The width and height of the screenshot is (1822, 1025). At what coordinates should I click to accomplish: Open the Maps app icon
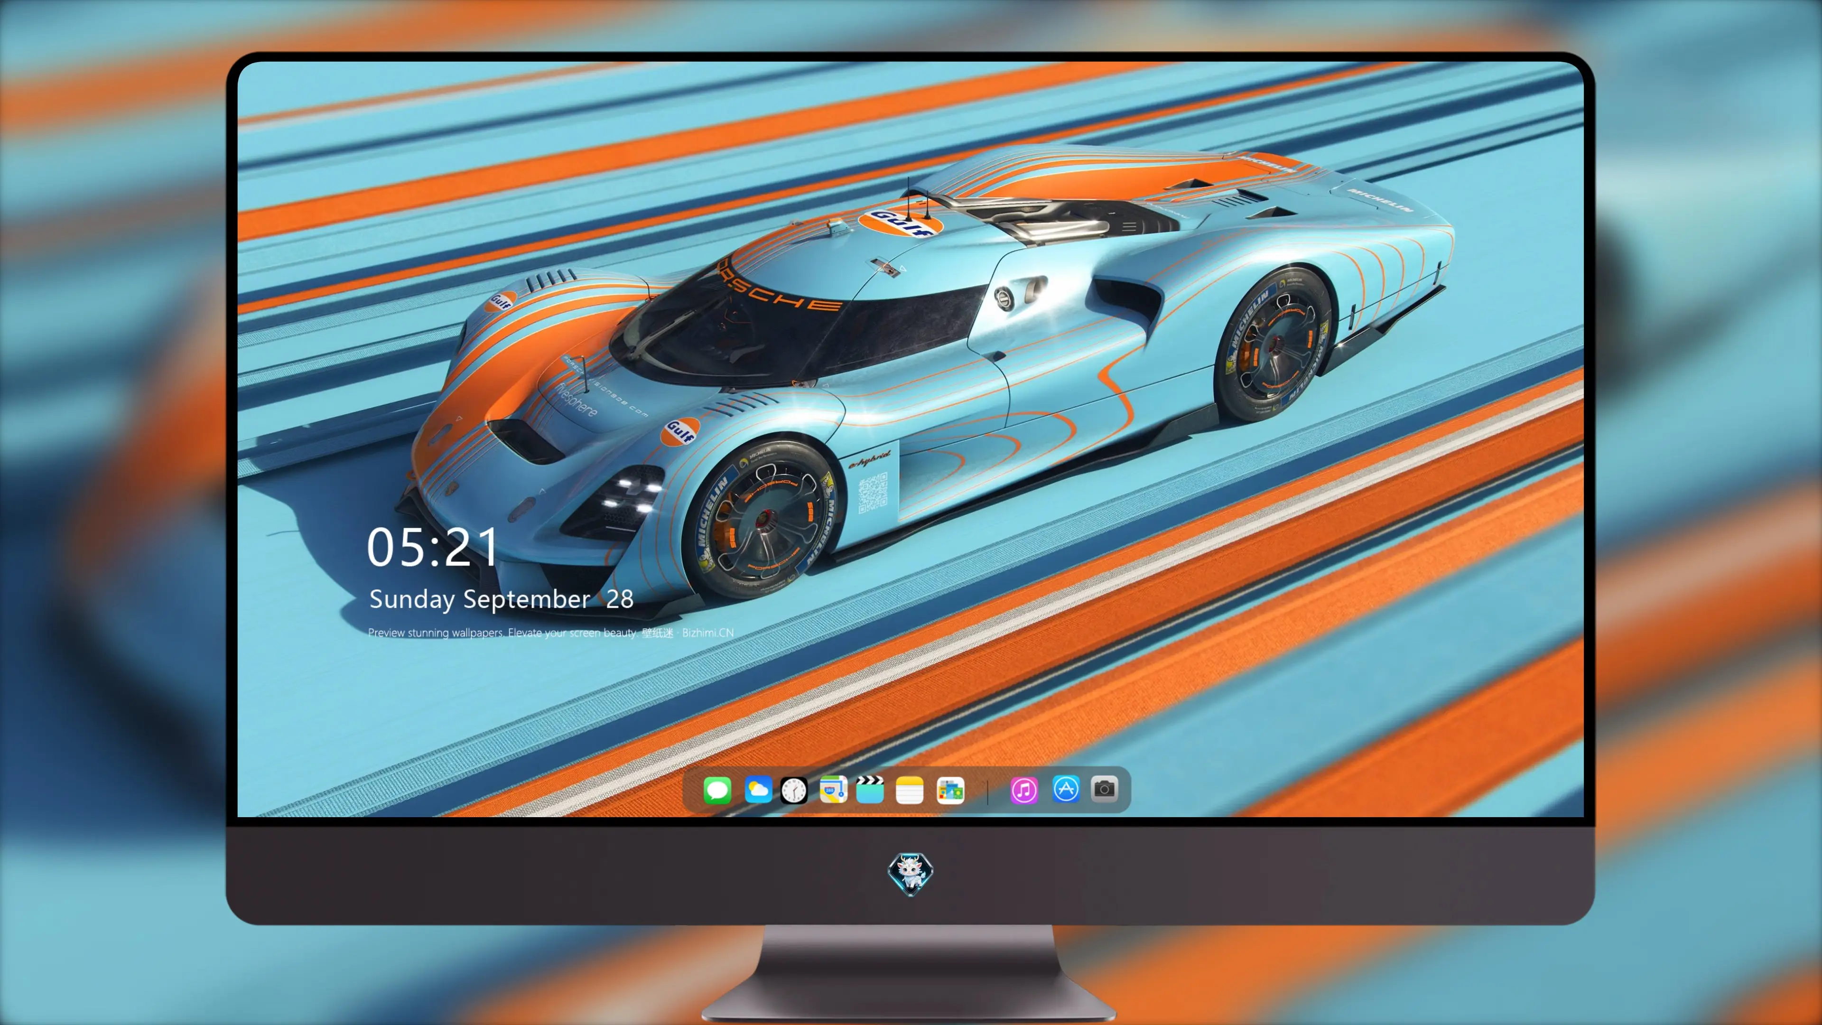click(x=833, y=790)
